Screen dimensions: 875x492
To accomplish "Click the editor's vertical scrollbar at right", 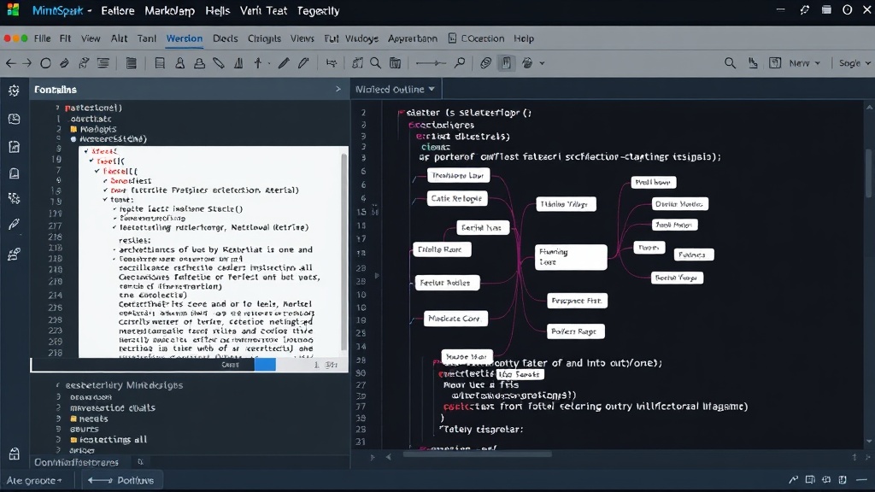I will (x=869, y=173).
